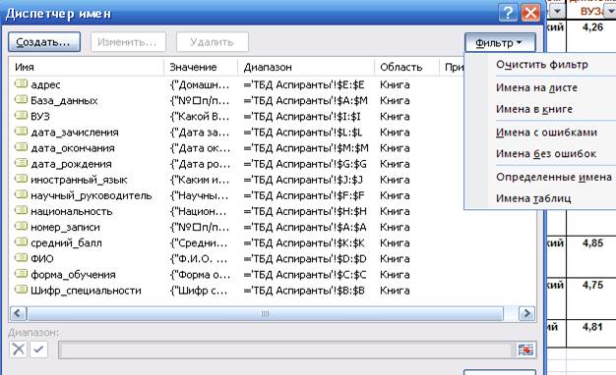Choose Имена в книге filter option
The height and width of the screenshot is (375, 616).
(534, 109)
